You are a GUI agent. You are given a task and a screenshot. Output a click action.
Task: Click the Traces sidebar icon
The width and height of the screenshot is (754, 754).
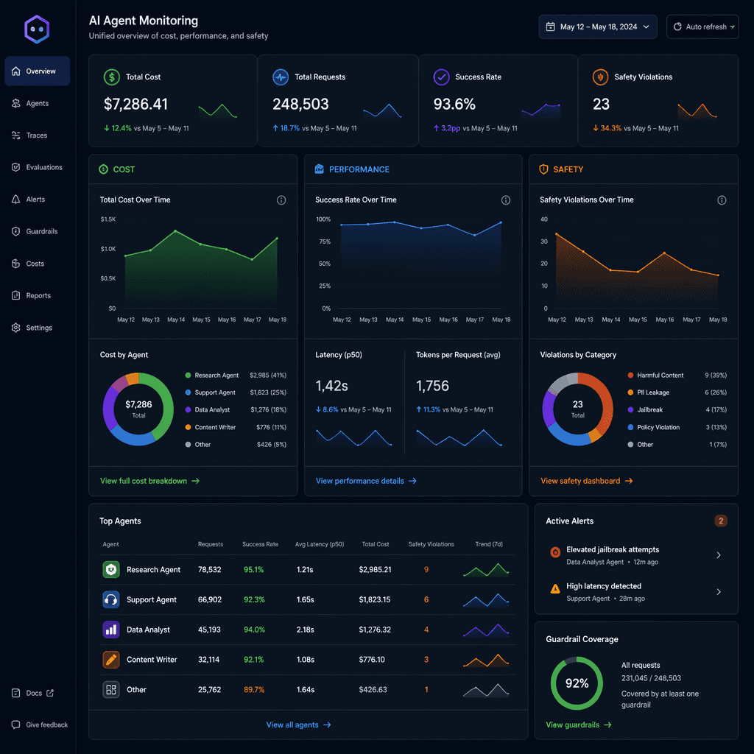[16, 135]
